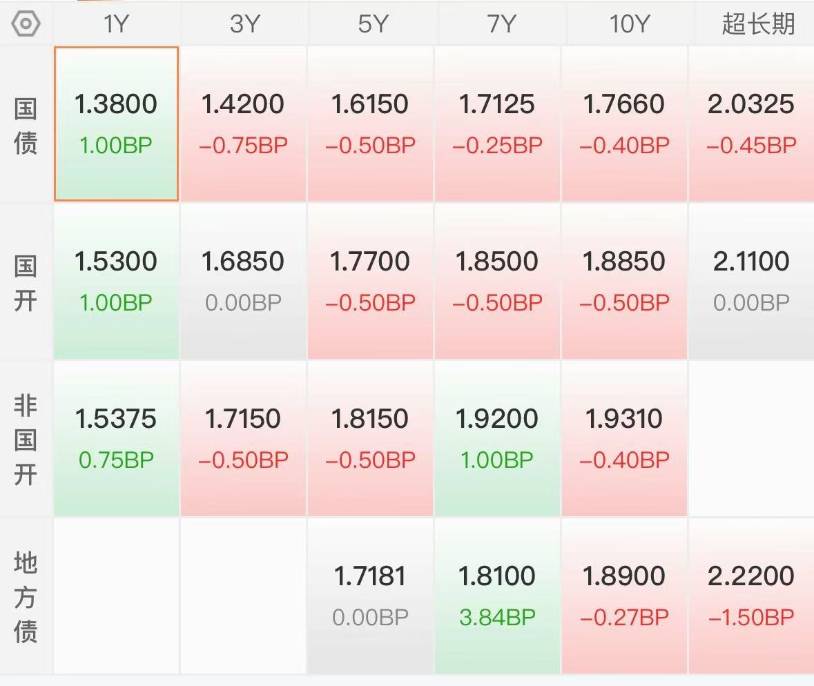Select the 5Y column header

[371, 24]
